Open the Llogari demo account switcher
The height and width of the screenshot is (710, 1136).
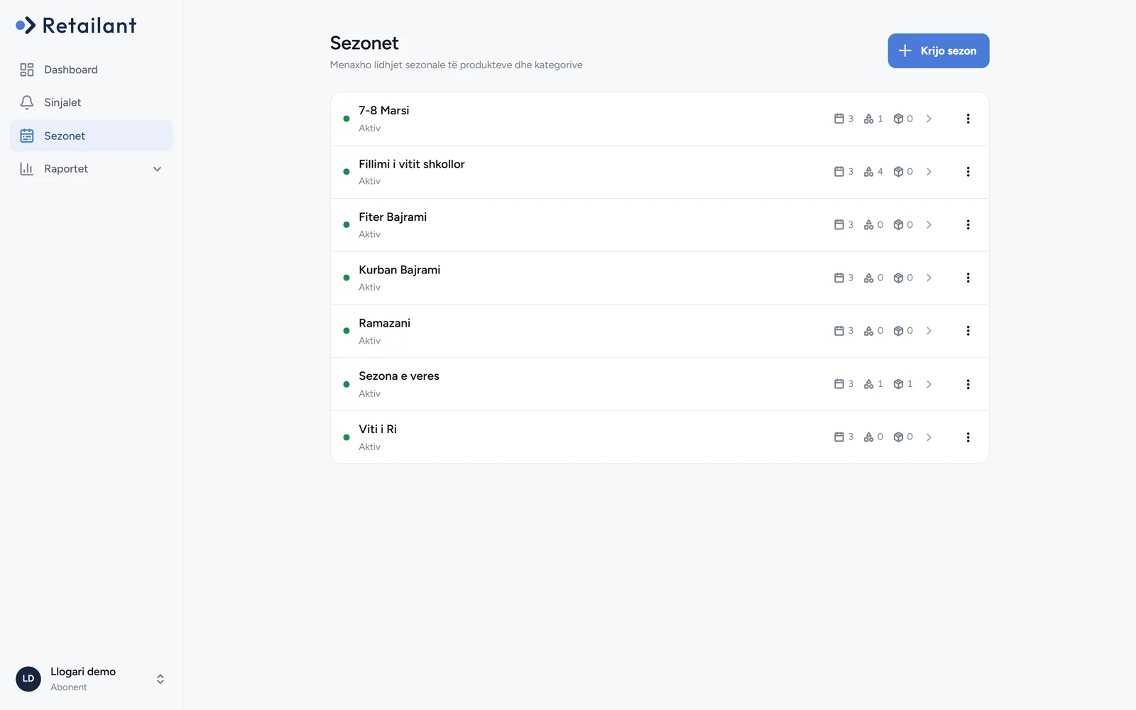tap(91, 679)
